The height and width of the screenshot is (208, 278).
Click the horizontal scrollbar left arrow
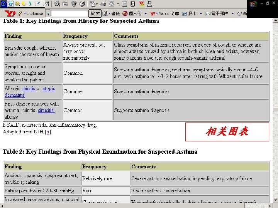[x=2, y=206]
